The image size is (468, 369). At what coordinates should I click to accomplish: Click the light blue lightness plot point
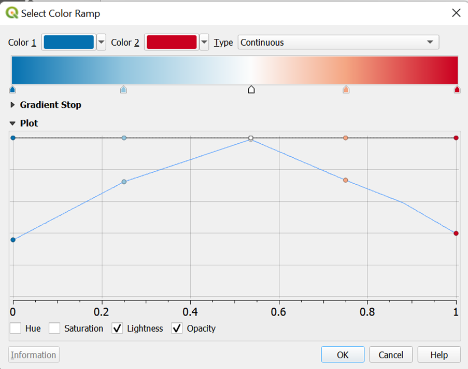pyautogui.click(x=124, y=182)
